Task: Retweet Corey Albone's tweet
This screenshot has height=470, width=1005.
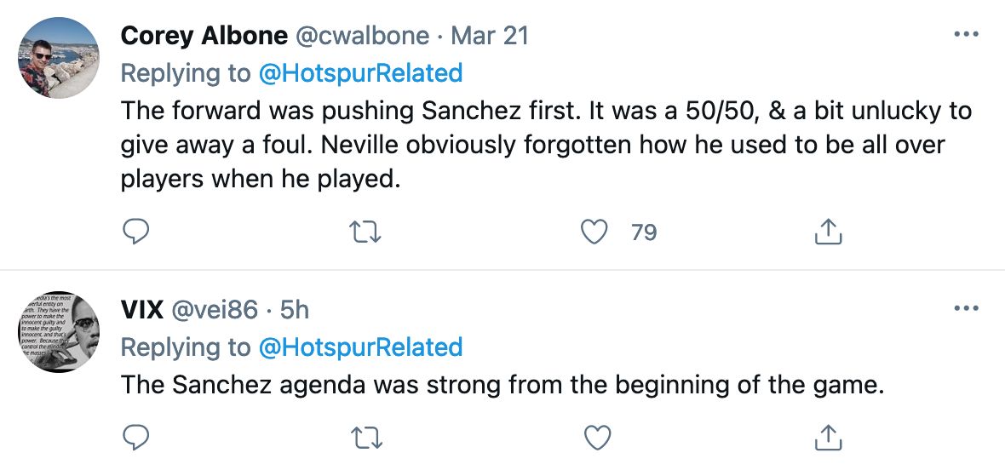Action: tap(366, 232)
